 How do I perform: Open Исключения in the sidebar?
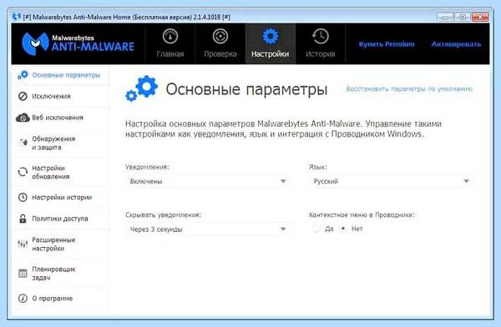tap(60, 96)
